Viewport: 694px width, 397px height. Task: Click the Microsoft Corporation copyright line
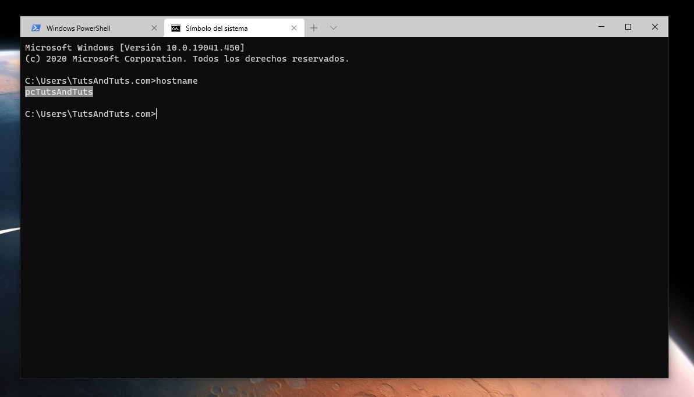[x=187, y=59]
